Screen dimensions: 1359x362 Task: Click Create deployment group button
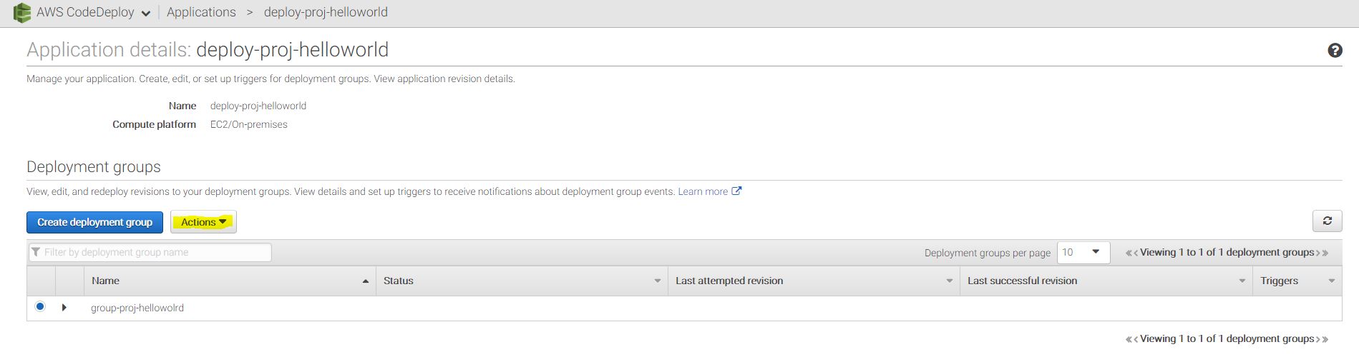coord(94,222)
